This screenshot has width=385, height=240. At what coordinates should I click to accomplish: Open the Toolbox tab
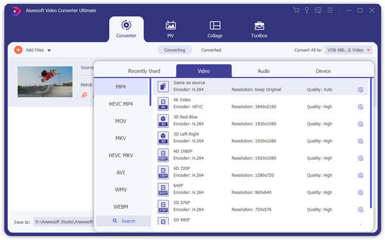tap(259, 29)
